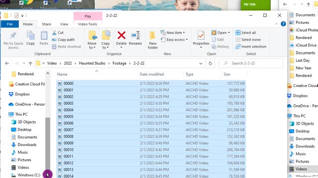318x178 pixels.
Task: Expand address bar history dropdown
Action: (201, 63)
